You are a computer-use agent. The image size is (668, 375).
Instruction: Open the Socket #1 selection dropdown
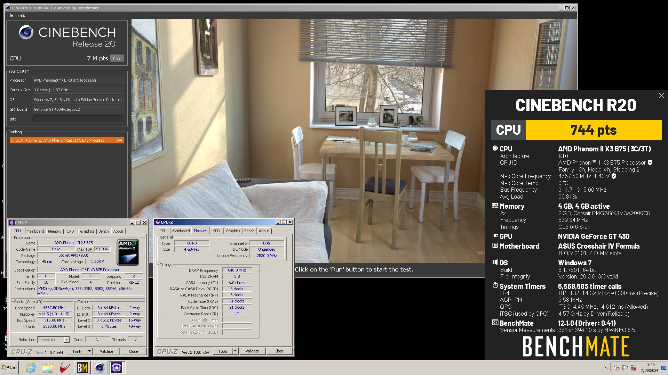click(x=66, y=340)
